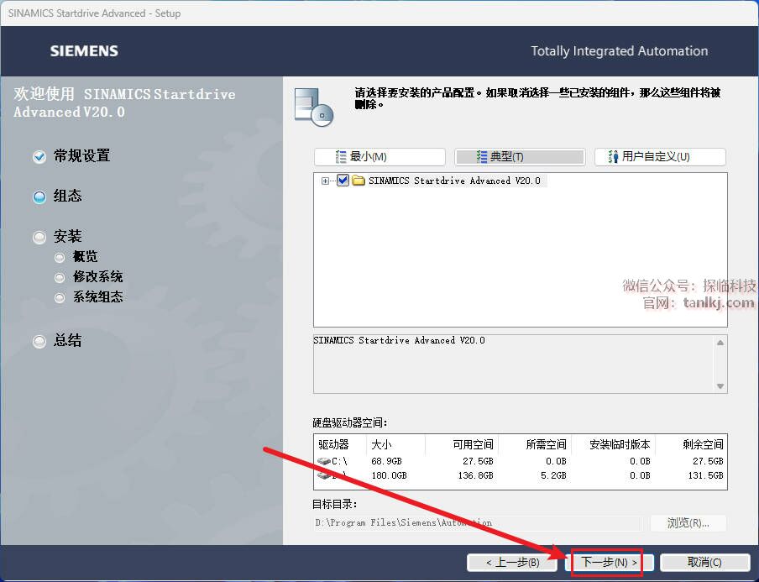Select the 最小(M) minimal configuration

tap(379, 157)
